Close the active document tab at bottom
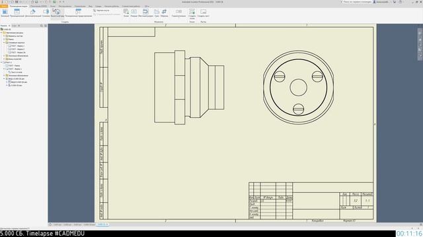This screenshot has height=237, width=423. [x=107, y=224]
